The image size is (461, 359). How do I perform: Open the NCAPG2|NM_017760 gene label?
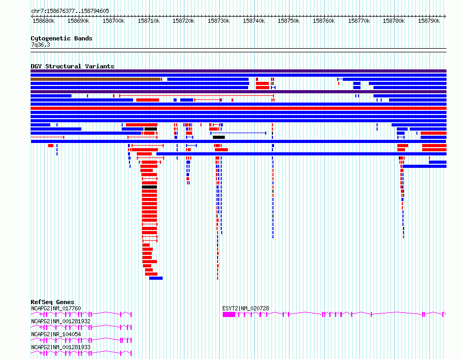[56, 308]
